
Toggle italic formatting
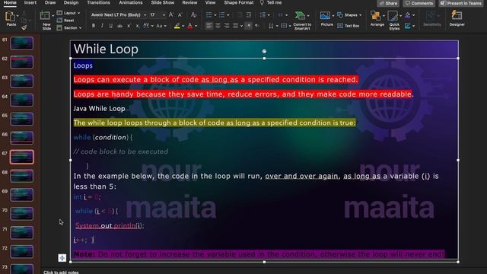pyautogui.click(x=102, y=26)
